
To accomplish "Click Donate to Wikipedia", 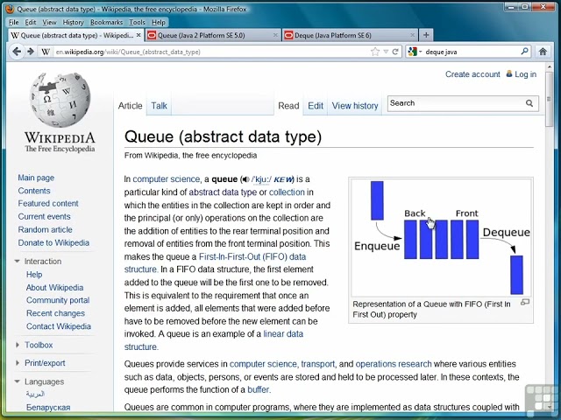I will tap(53, 243).
